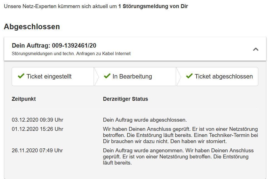The height and width of the screenshot is (179, 275).
Task: Select the Zeitpunkt column header
Action: click(x=24, y=99)
